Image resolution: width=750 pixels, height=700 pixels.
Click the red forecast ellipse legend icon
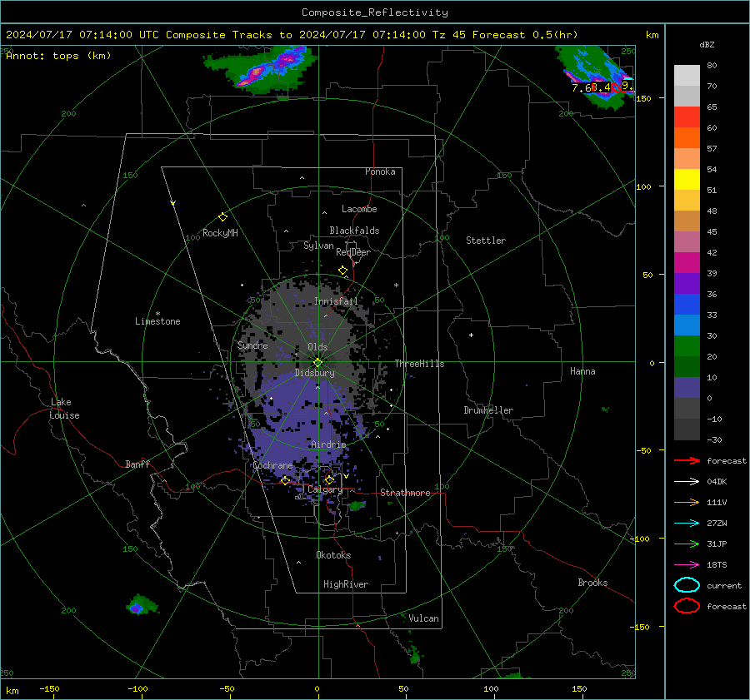(687, 606)
